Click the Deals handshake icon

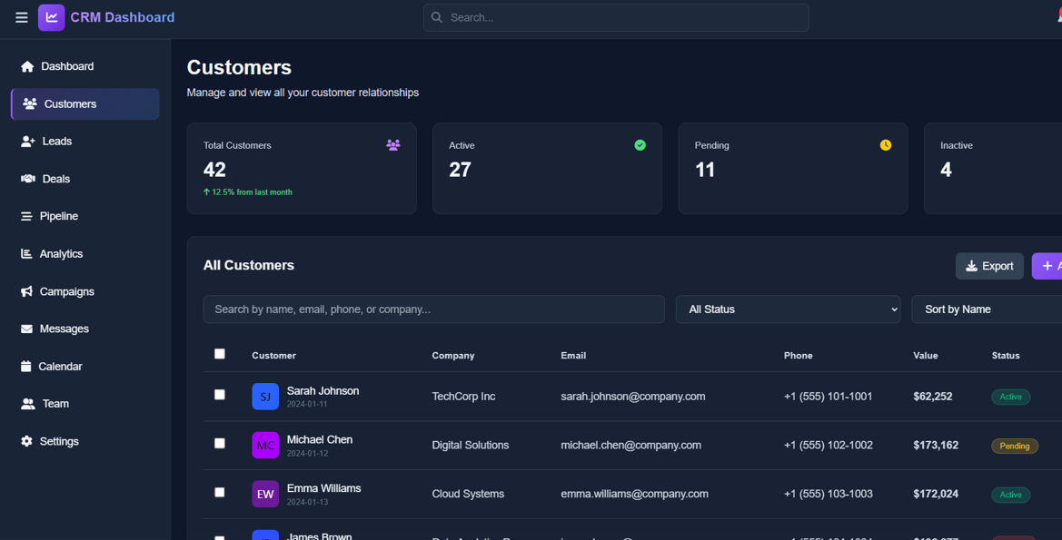point(27,179)
